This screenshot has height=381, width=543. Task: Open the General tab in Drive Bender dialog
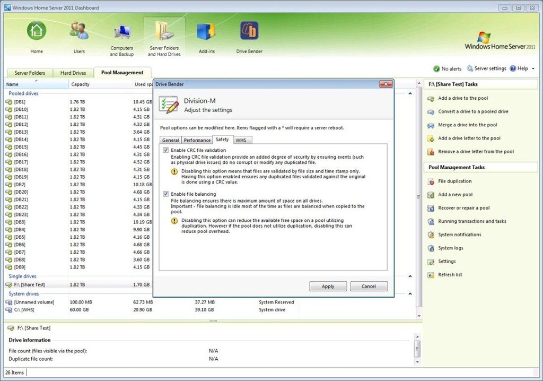[x=170, y=140]
